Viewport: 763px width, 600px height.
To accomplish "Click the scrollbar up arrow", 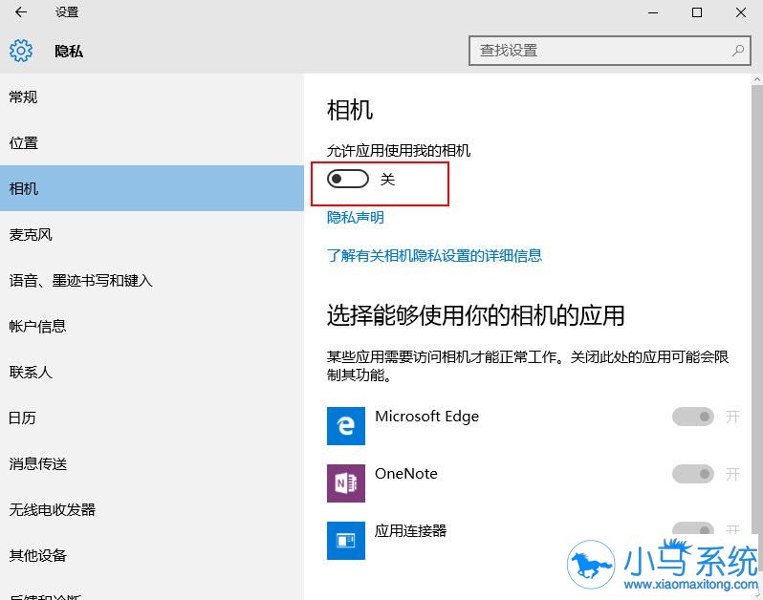I will 757,79.
